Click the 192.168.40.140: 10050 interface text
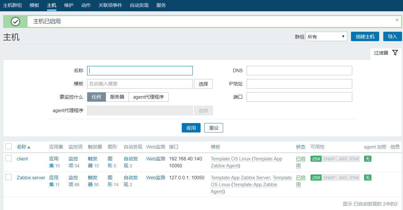 [186, 162]
